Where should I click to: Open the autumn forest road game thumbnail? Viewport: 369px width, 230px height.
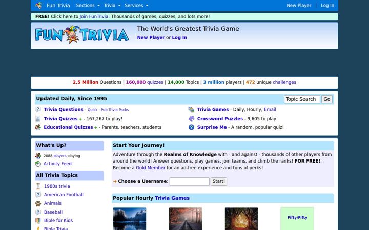point(186,219)
